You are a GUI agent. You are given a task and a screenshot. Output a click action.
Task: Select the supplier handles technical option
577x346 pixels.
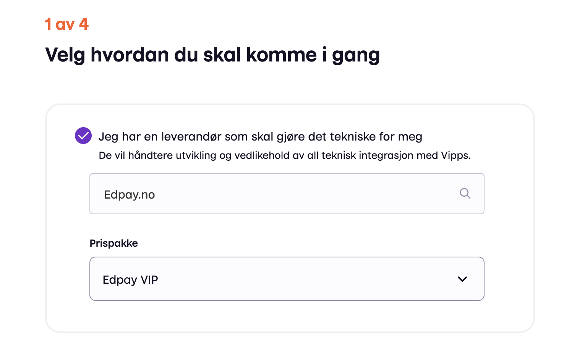83,136
